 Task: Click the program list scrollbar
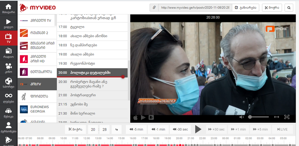[129, 81]
